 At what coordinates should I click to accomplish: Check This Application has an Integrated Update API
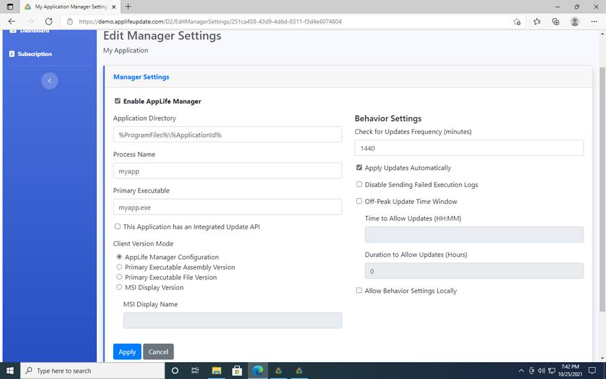pyautogui.click(x=118, y=226)
